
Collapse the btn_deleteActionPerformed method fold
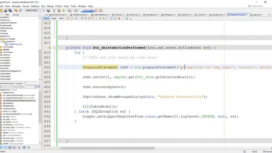[54, 48]
